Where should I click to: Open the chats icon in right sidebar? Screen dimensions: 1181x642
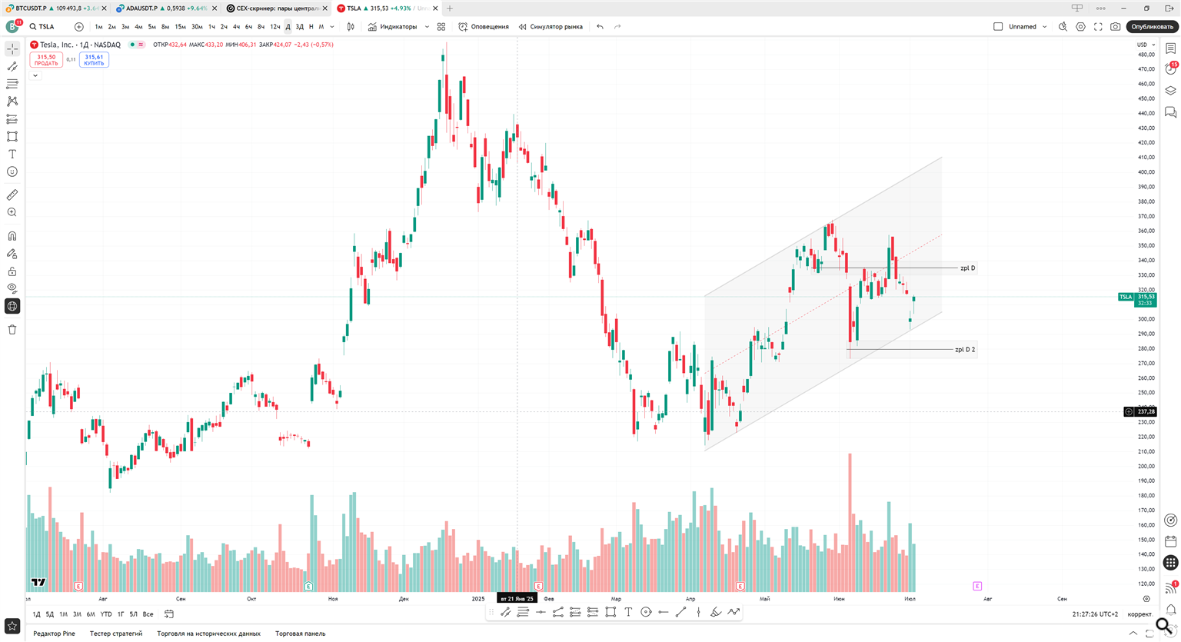[x=1170, y=113]
